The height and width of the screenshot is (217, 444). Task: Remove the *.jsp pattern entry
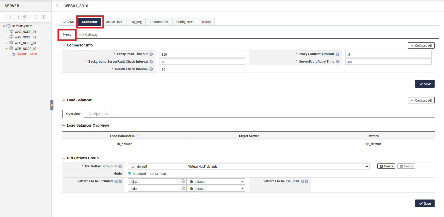pos(183,181)
